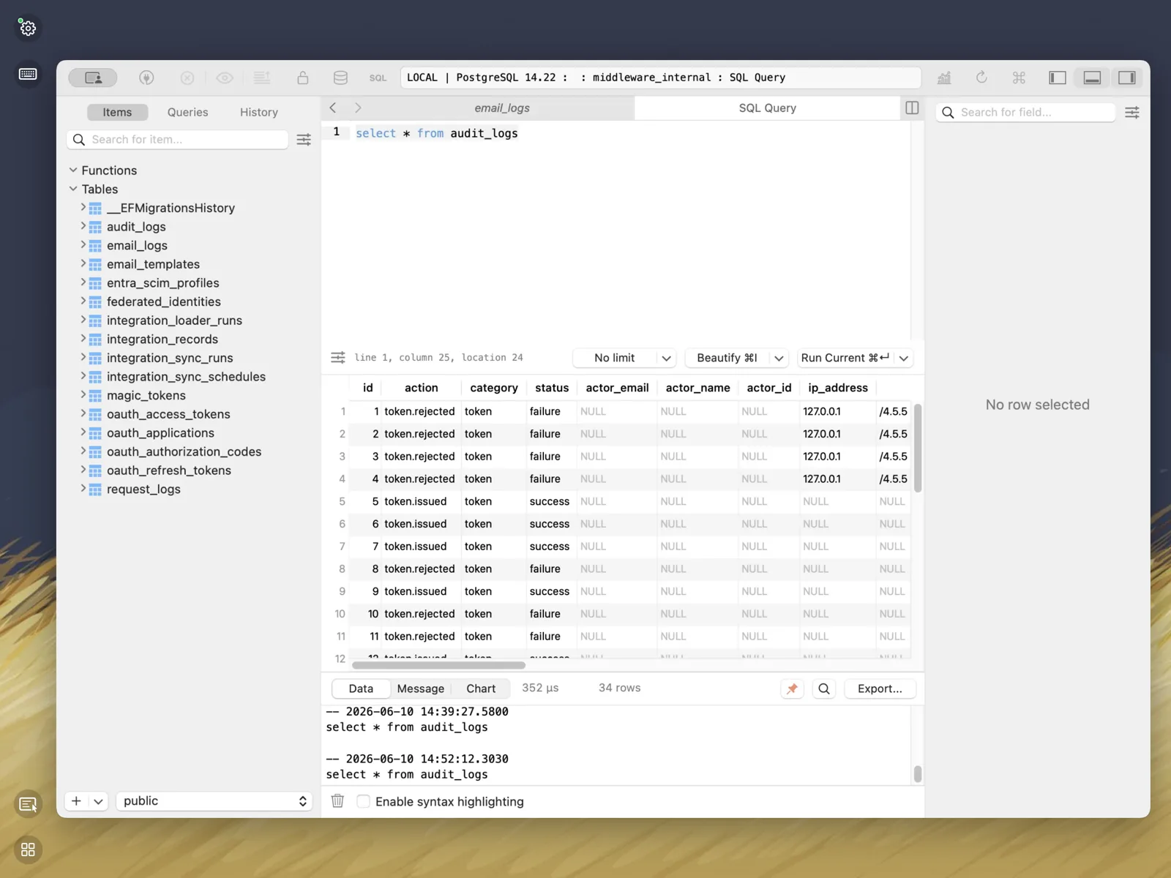This screenshot has width=1171, height=878.
Task: Toggle the lock icon in toolbar
Action: pos(303,78)
